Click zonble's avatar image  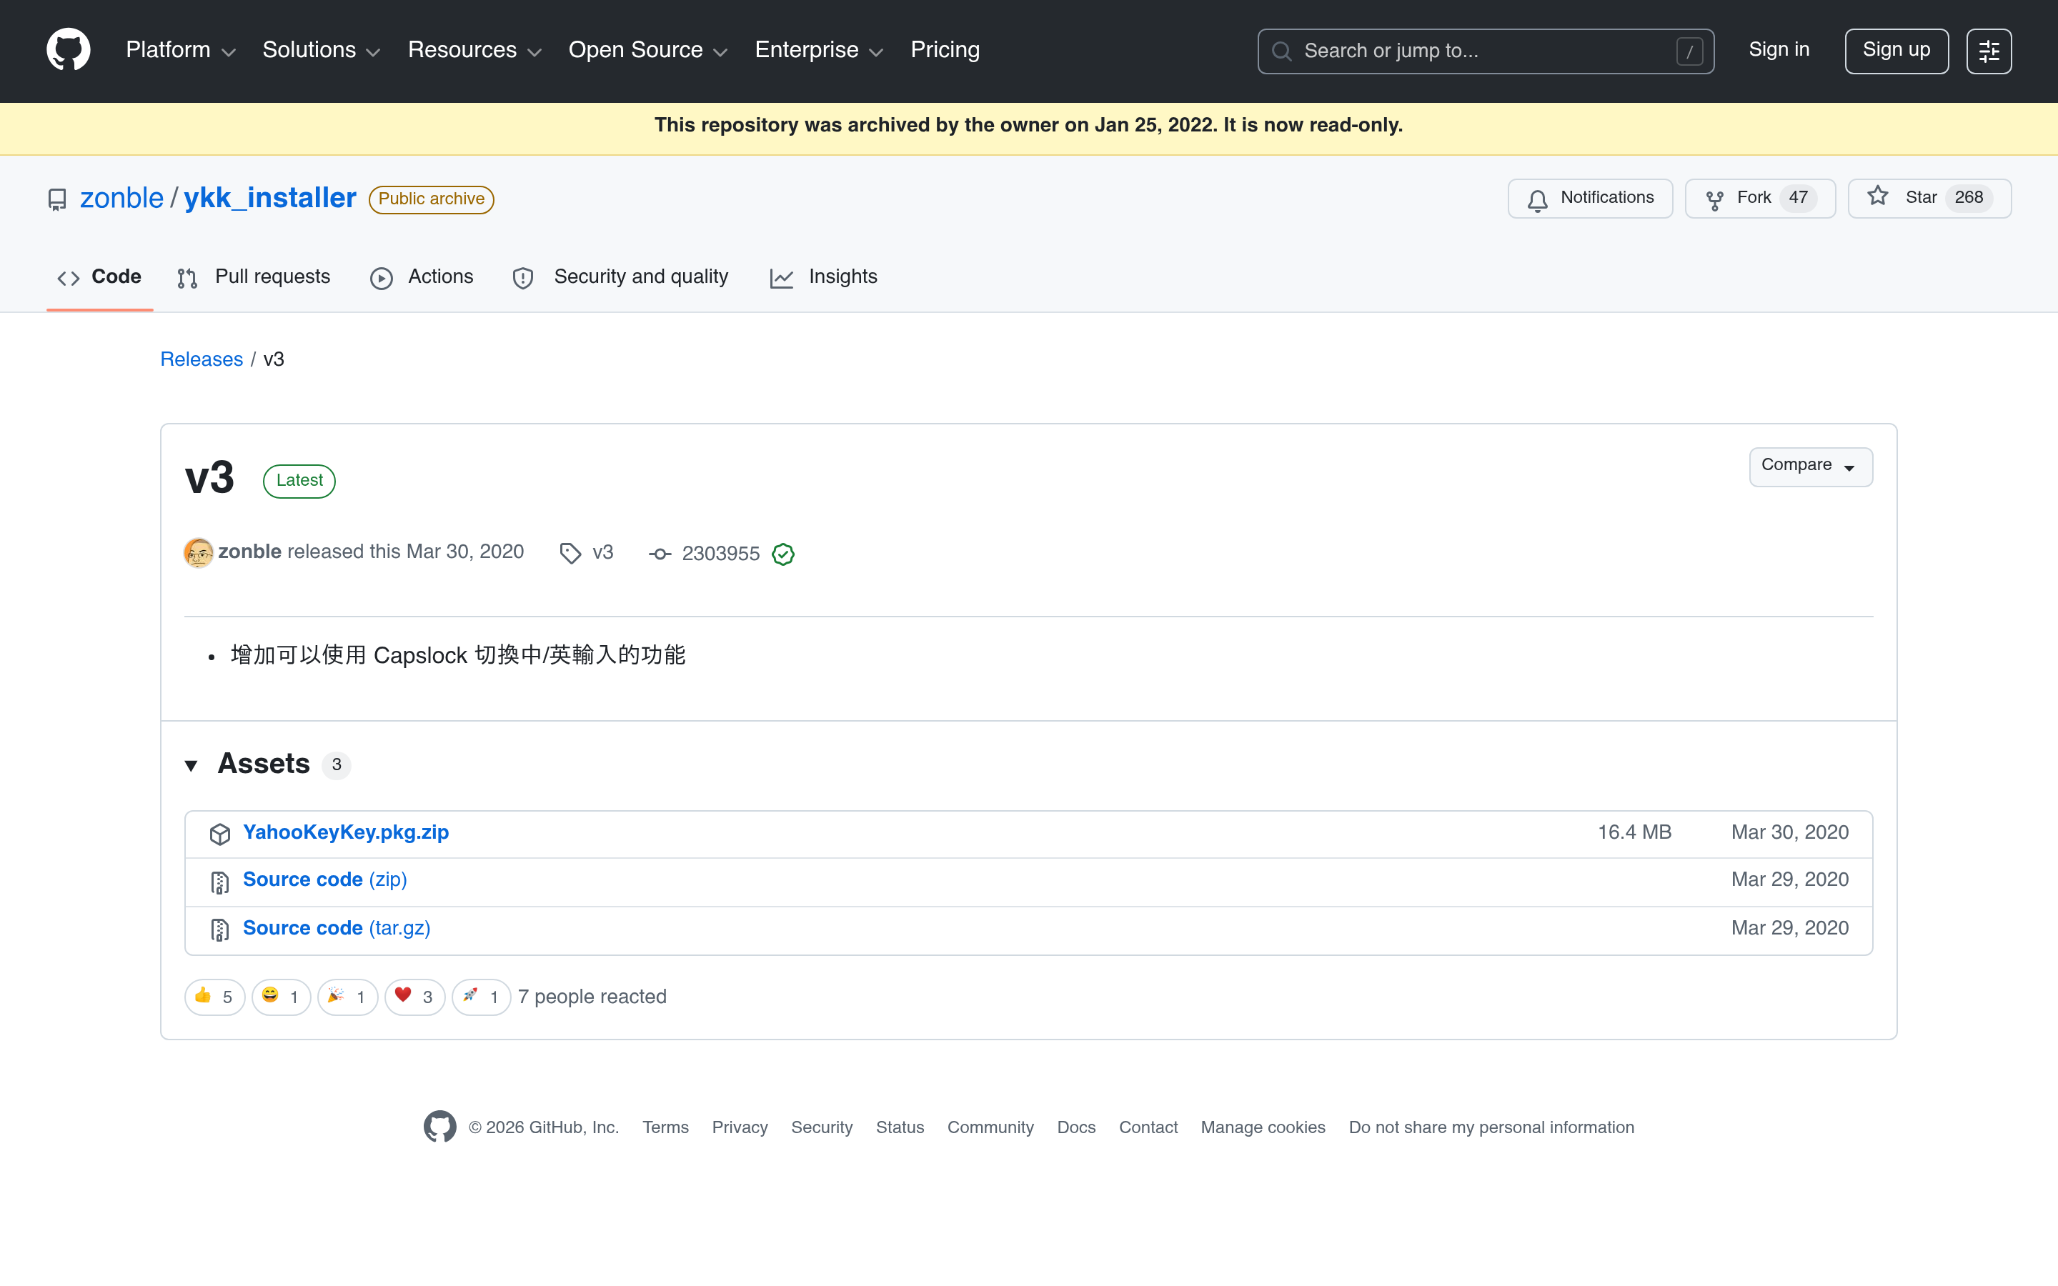pyautogui.click(x=198, y=553)
